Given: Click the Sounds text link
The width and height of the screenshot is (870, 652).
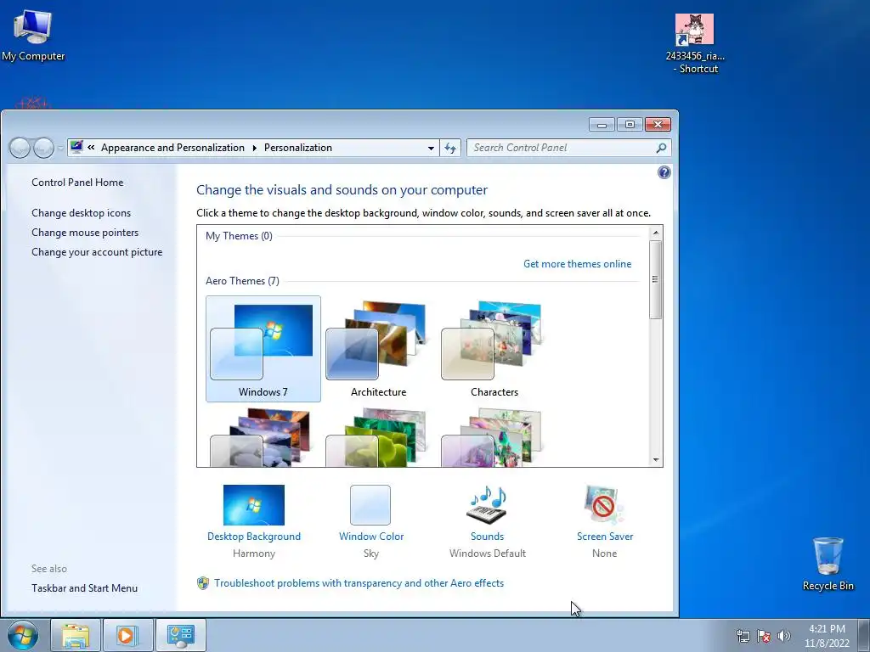Looking at the screenshot, I should tap(487, 537).
